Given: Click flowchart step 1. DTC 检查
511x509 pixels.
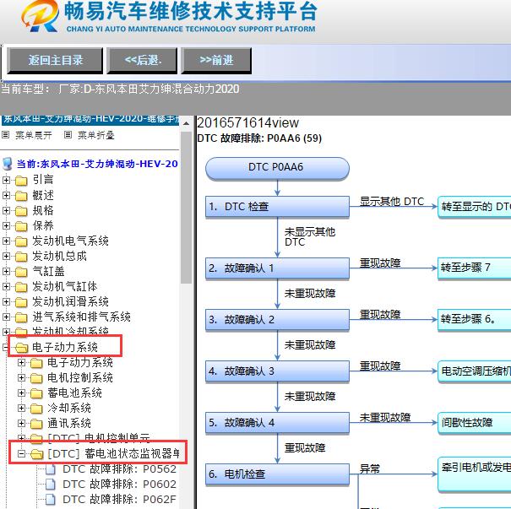Looking at the screenshot, I should pos(277,207).
